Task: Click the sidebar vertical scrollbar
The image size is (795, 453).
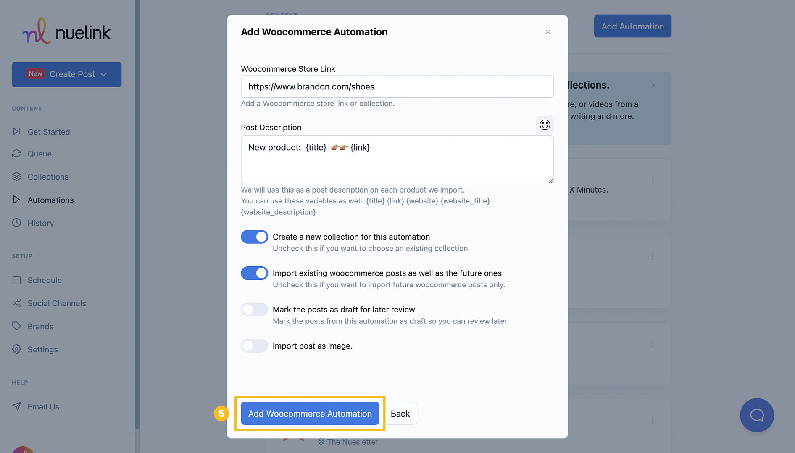Action: coord(137,214)
